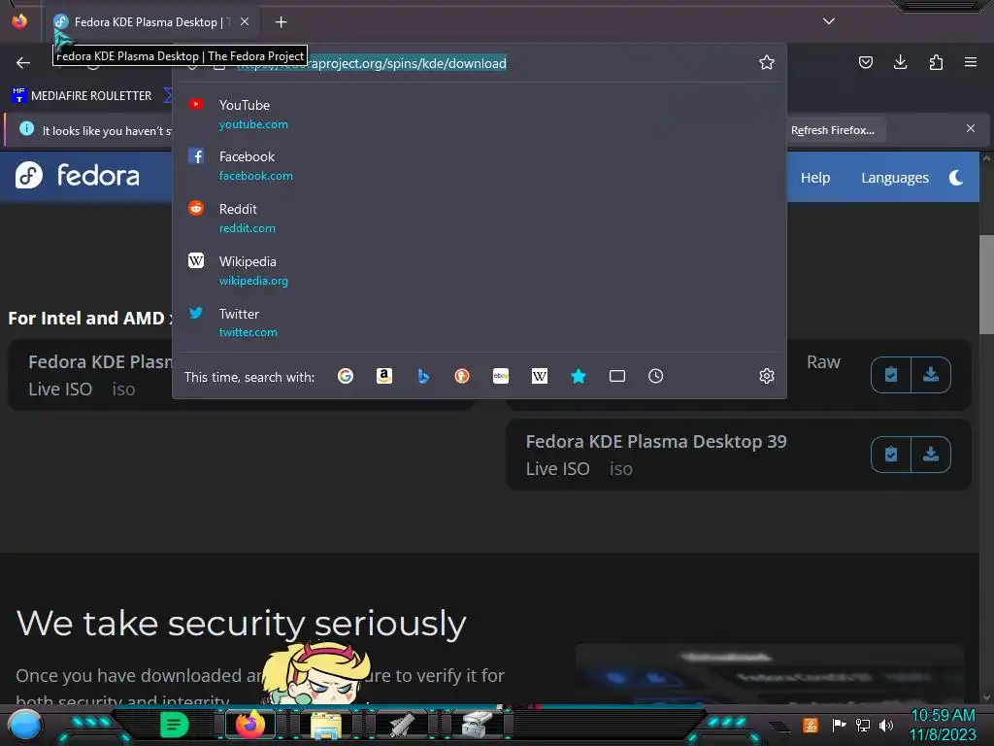Open the Start orb in taskbar
994x746 pixels.
[25, 725]
